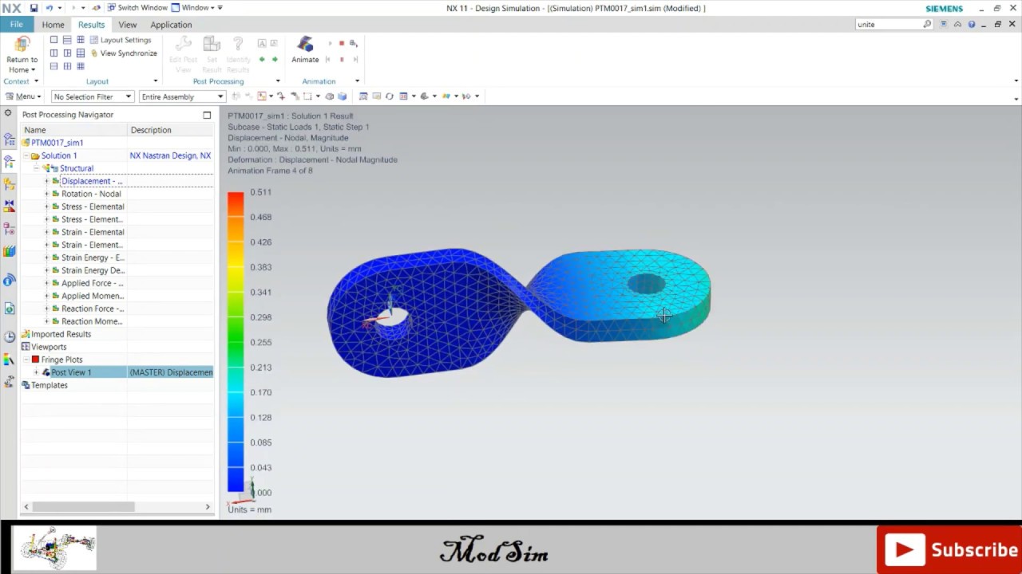Select the Templates tree item

pos(49,385)
